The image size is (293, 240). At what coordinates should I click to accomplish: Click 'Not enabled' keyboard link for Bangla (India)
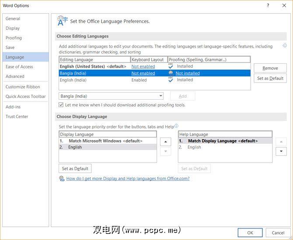pos(143,73)
